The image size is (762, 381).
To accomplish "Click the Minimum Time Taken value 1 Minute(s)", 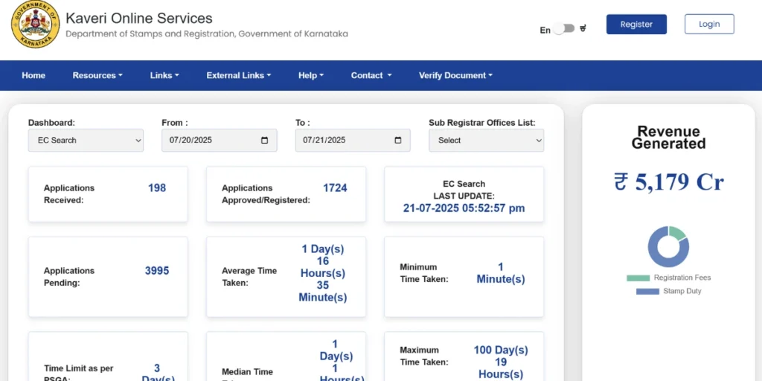I will pos(501,273).
